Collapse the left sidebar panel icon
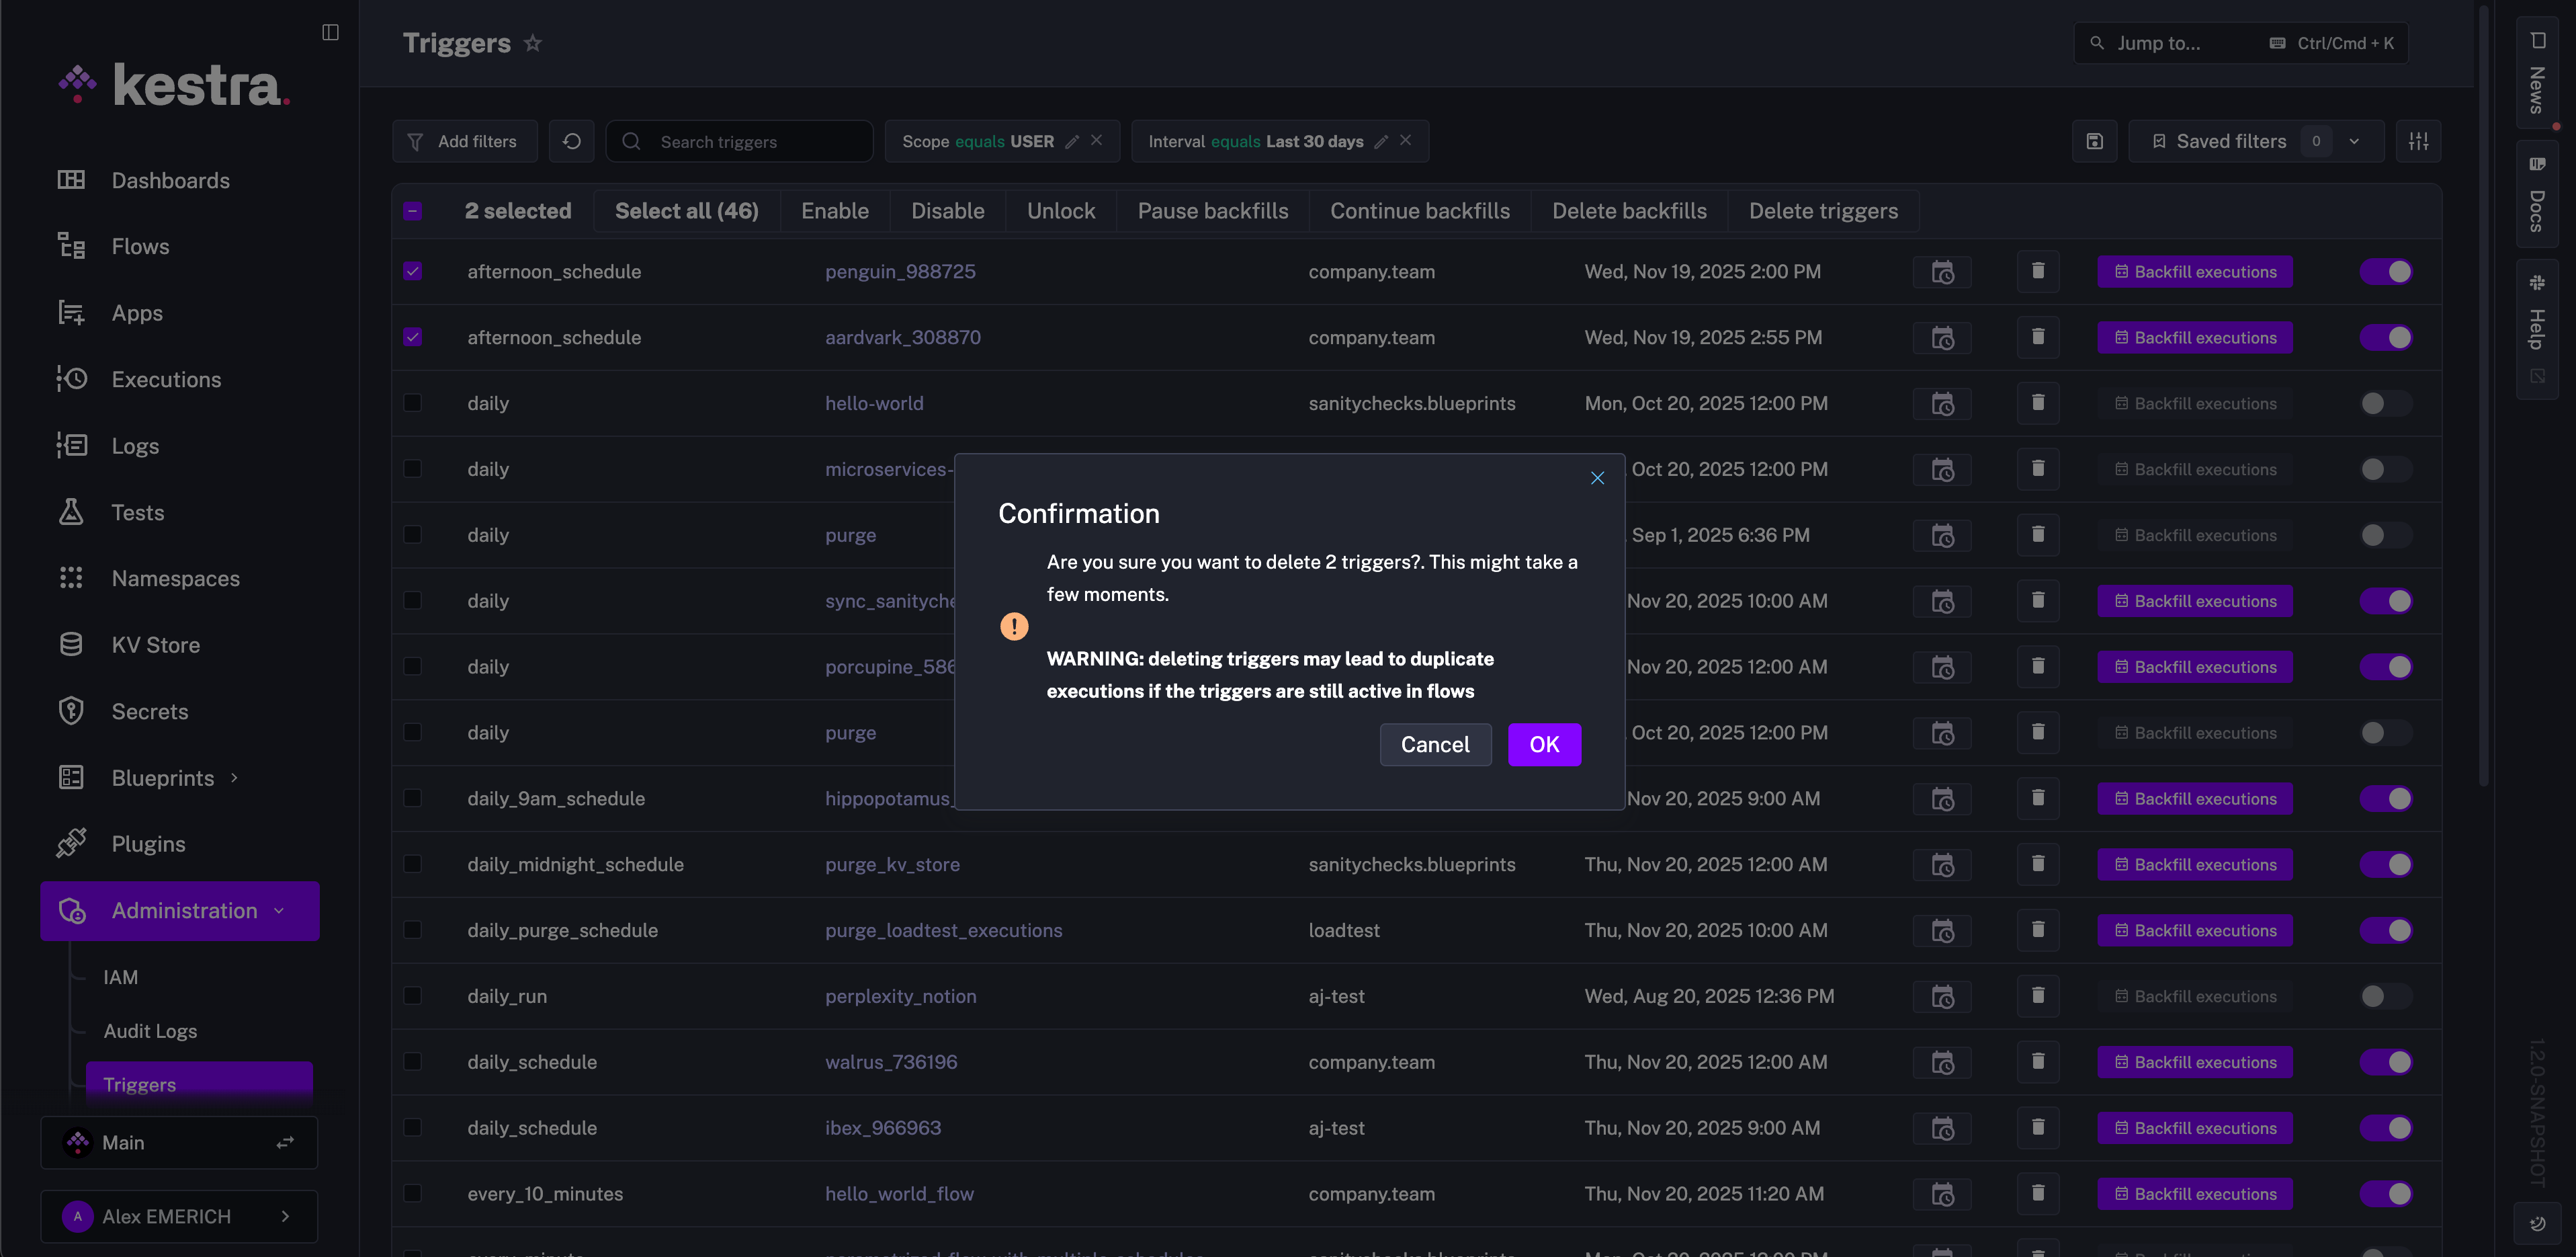The width and height of the screenshot is (2576, 1257). pyautogui.click(x=330, y=32)
